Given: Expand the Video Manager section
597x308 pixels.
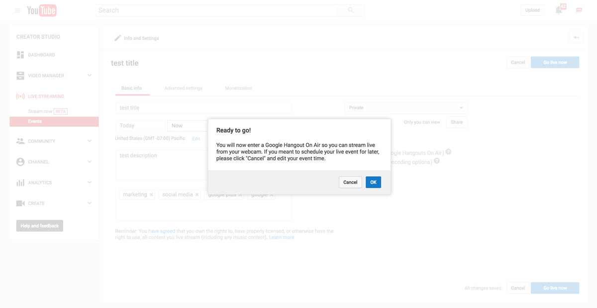Looking at the screenshot, I should 90,76.
